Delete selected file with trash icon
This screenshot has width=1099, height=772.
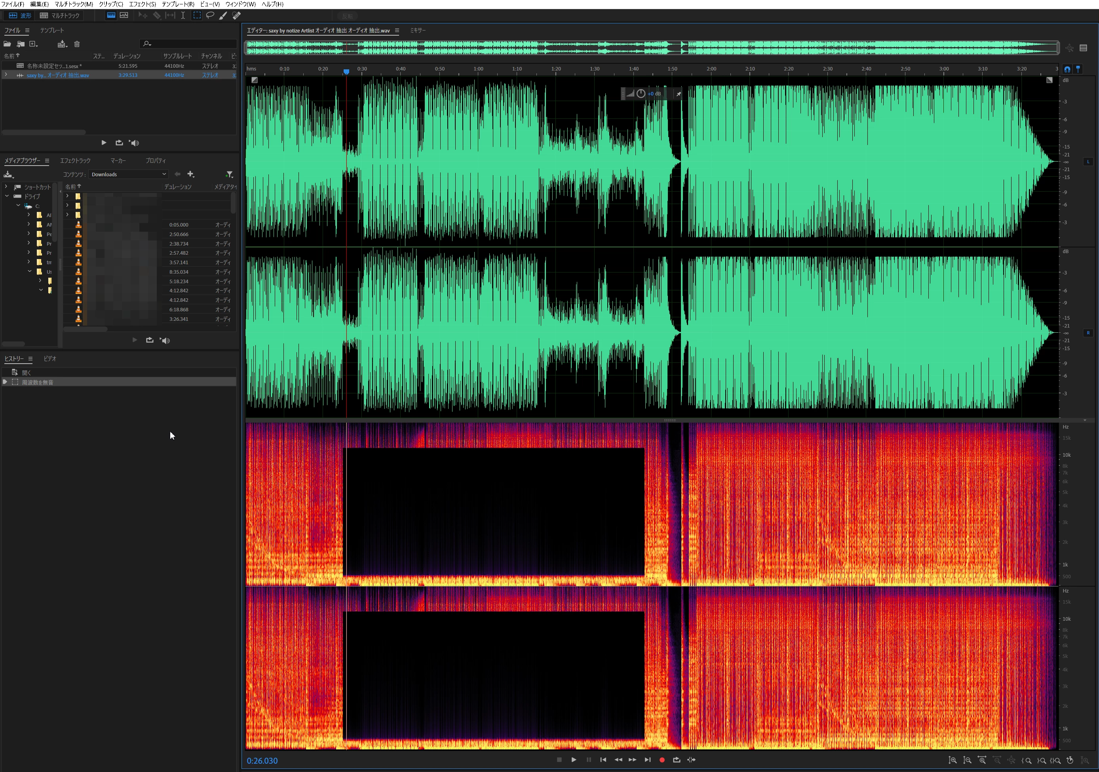tap(76, 44)
